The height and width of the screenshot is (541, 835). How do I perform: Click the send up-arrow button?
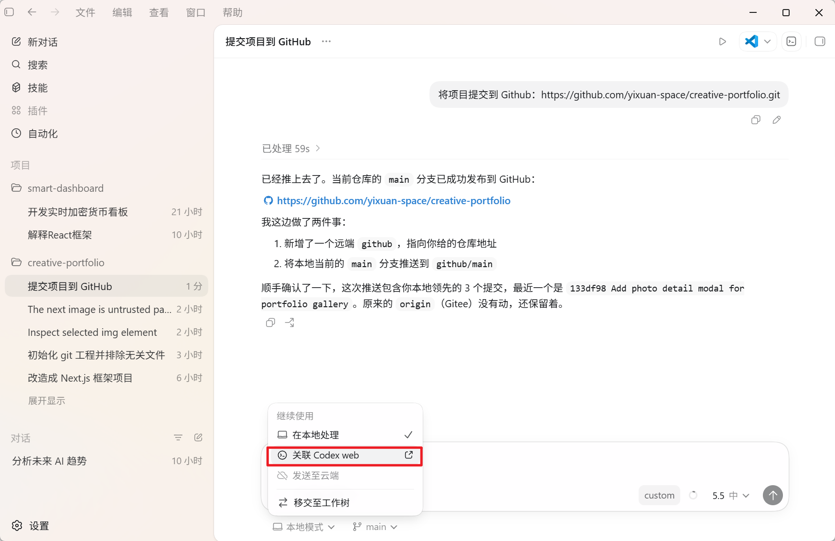tap(773, 495)
